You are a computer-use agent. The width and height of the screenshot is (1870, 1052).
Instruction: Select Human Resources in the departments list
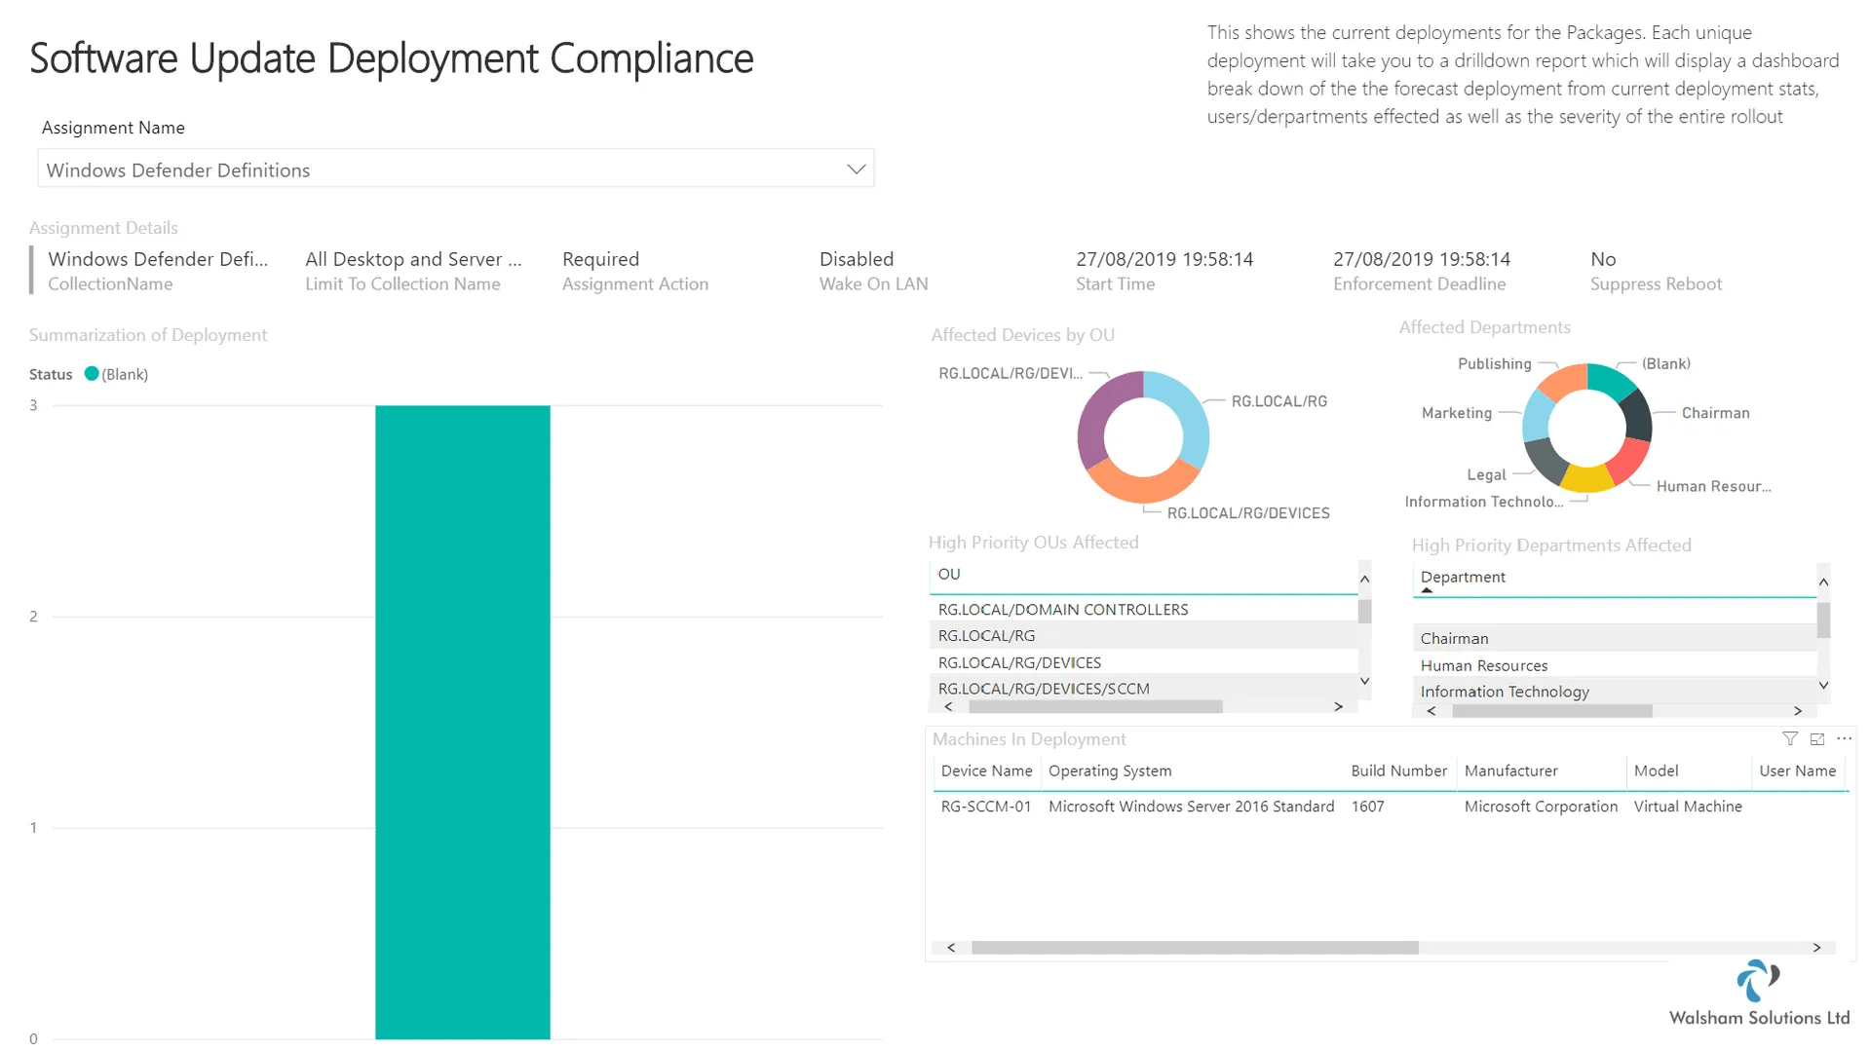coord(1614,665)
